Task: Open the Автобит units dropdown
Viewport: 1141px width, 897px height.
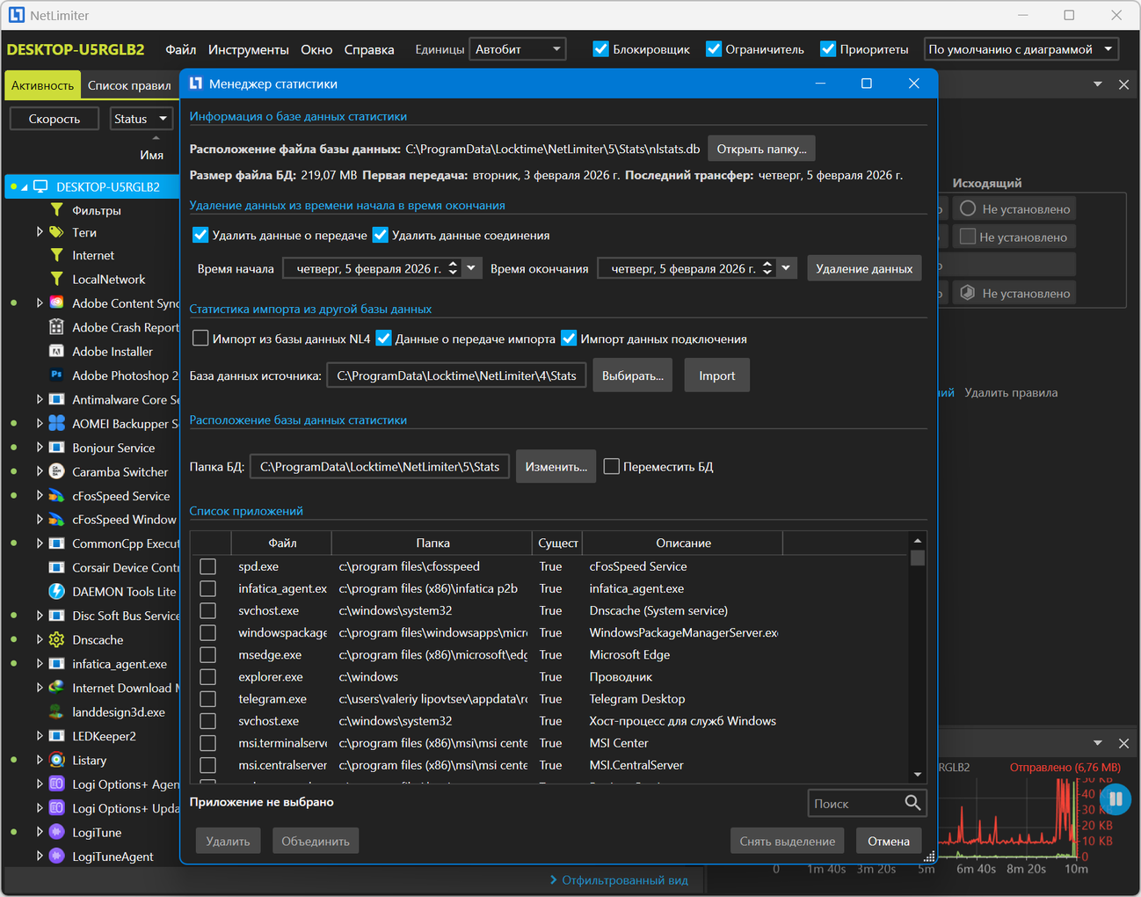Action: pos(518,49)
